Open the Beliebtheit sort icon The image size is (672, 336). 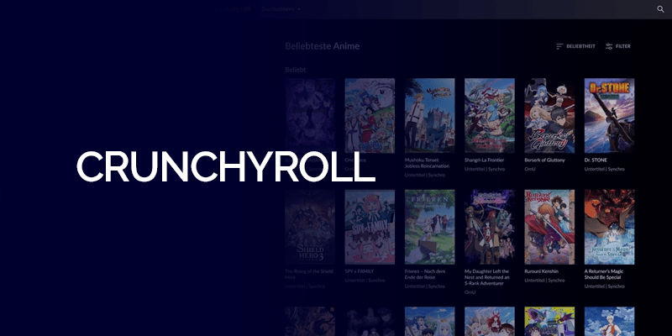pos(559,46)
